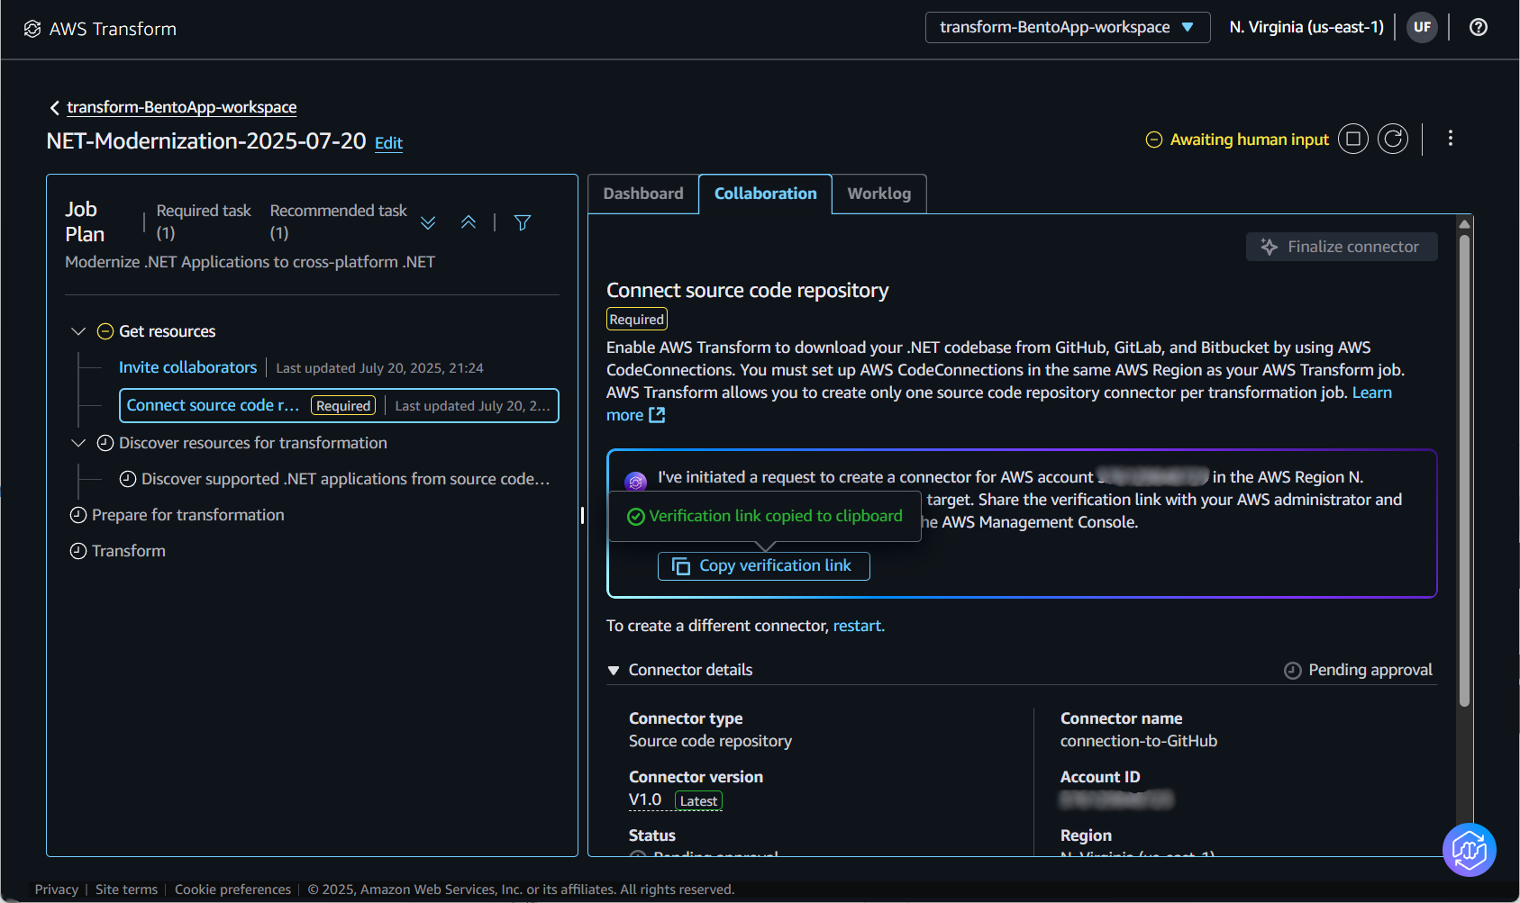
Task: Select the Collaboration tab
Action: pos(766,194)
